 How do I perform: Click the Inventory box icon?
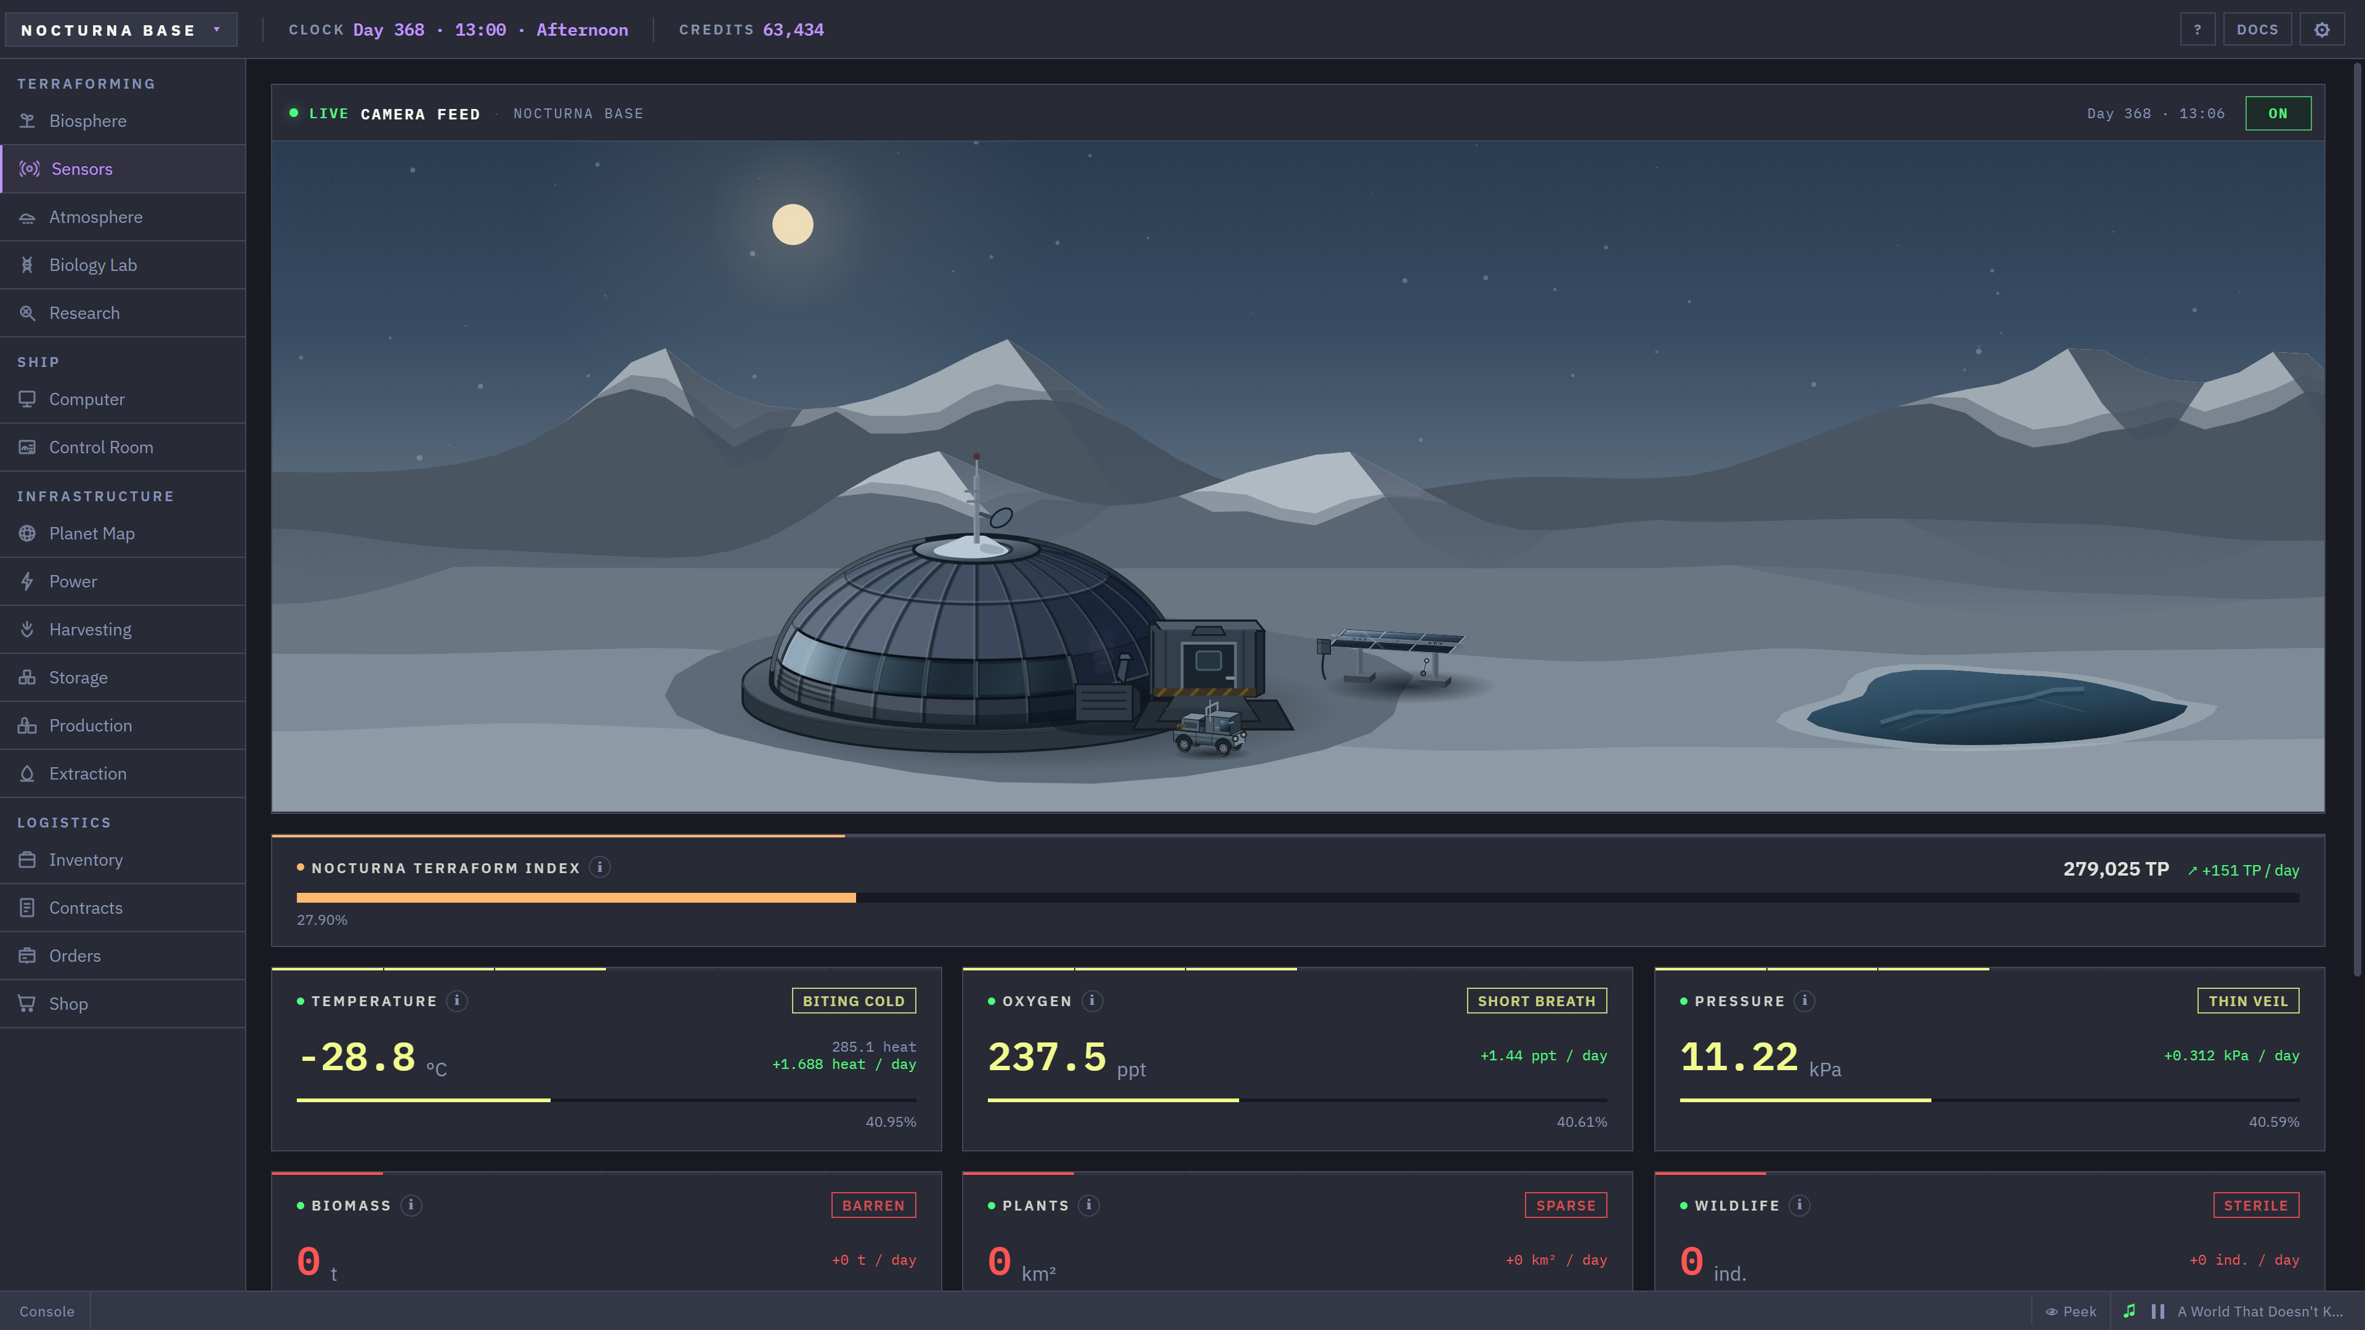click(x=28, y=860)
